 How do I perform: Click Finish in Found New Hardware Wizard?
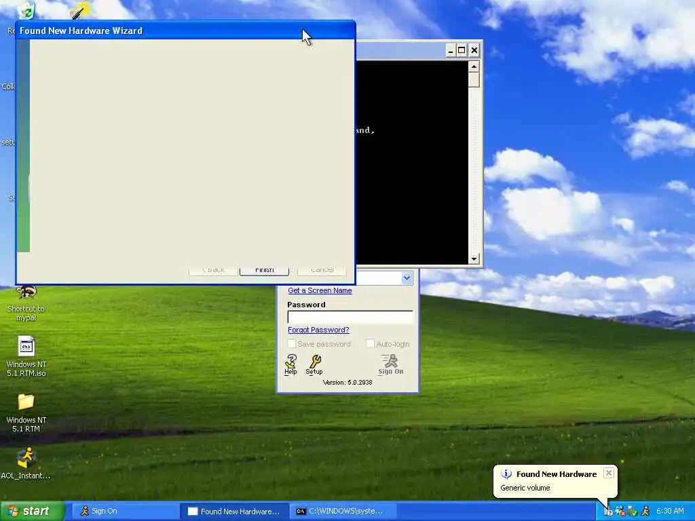[x=264, y=270]
